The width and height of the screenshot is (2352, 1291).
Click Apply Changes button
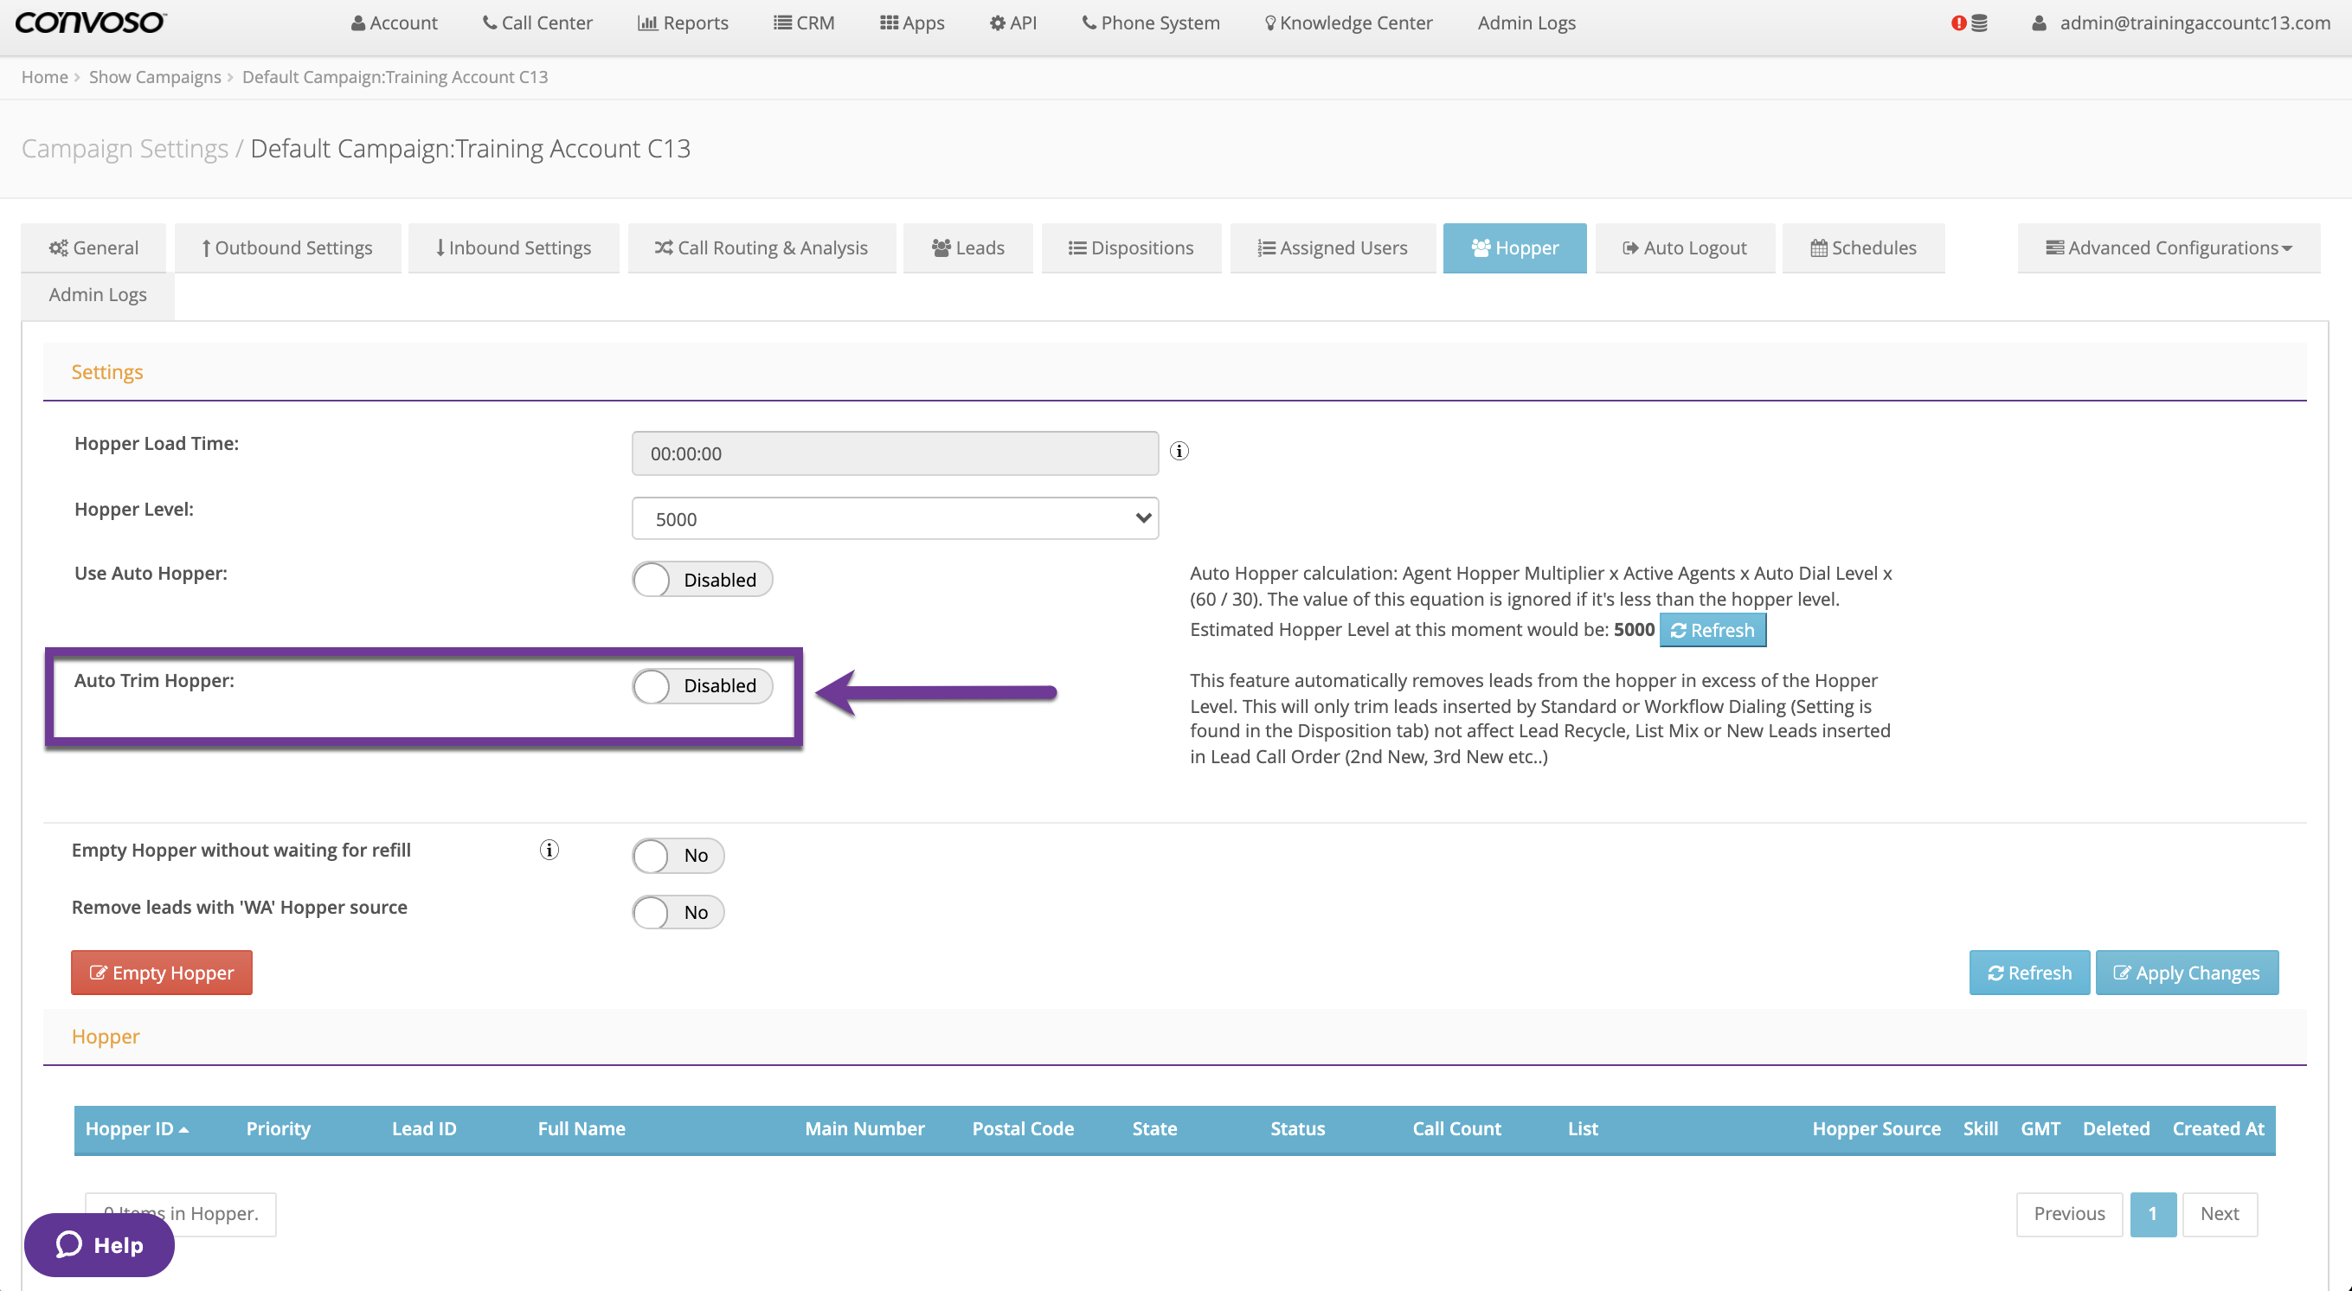tap(2187, 973)
